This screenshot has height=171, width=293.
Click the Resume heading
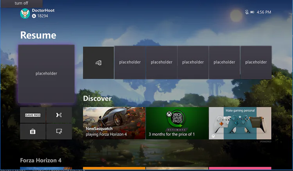pos(38,35)
